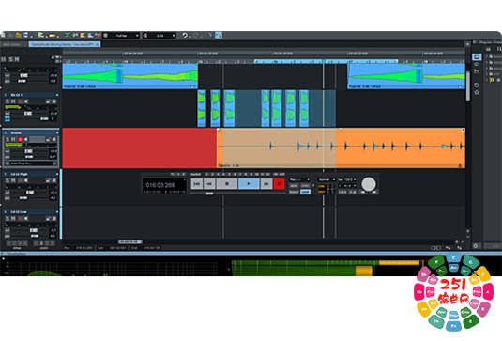Click the transport position slider

(209, 194)
